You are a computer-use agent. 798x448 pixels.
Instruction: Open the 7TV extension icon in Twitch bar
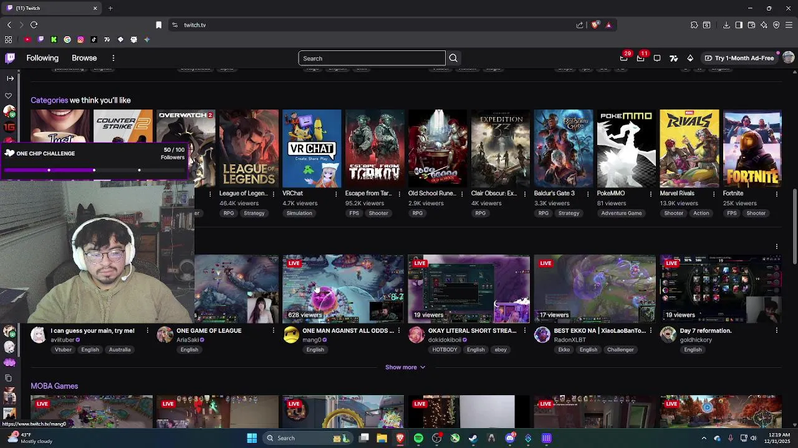click(673, 58)
